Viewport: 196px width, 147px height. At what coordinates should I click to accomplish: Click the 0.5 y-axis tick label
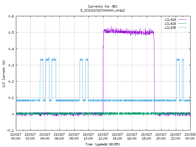click(11, 32)
